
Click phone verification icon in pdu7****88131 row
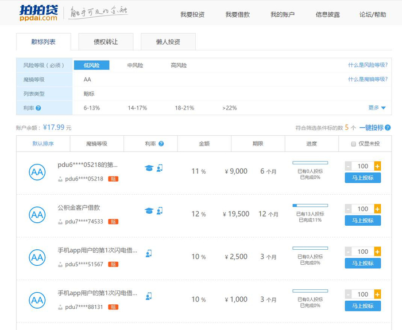click(x=149, y=296)
